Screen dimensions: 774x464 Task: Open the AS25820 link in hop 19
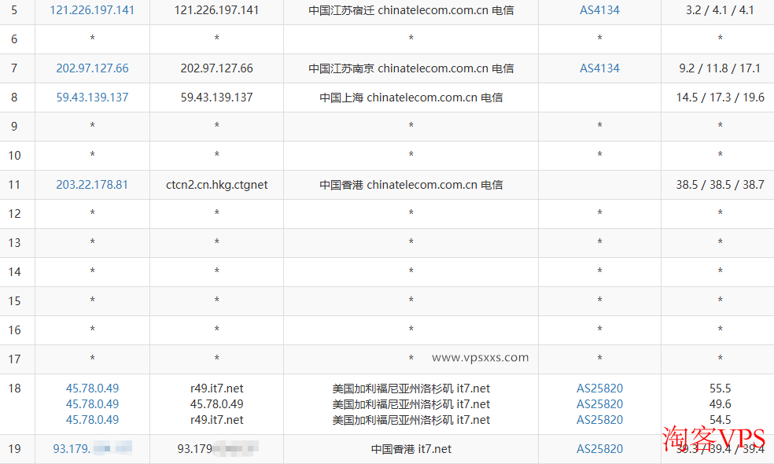599,449
